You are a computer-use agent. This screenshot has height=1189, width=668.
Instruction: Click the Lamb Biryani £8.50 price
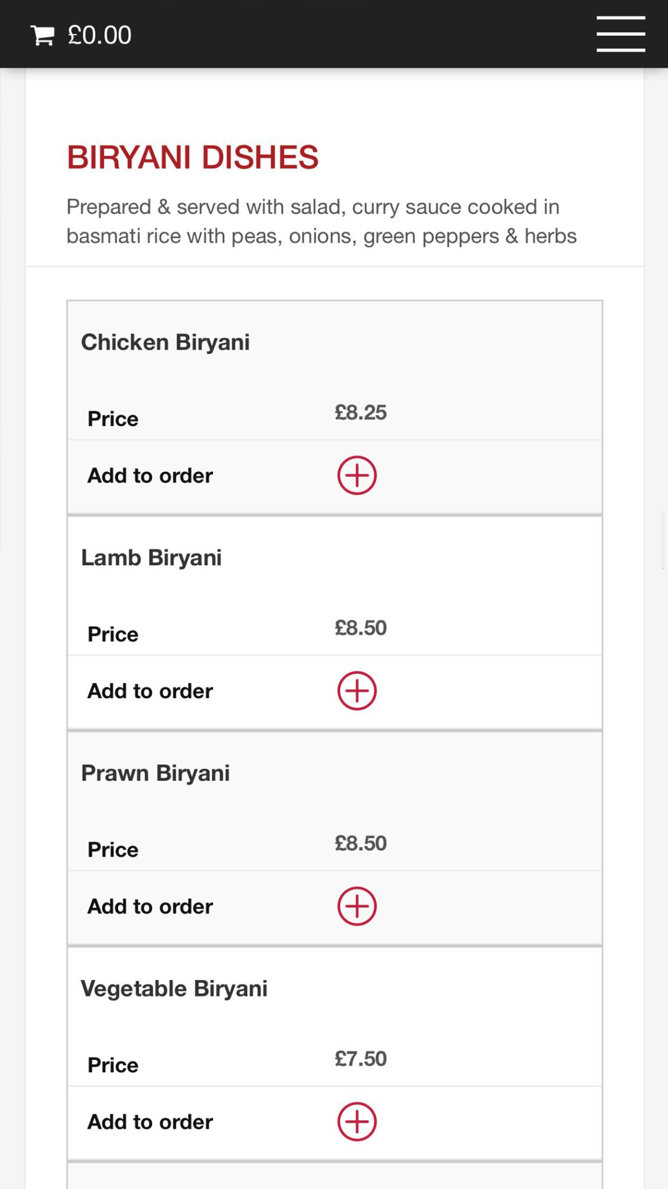pos(360,628)
